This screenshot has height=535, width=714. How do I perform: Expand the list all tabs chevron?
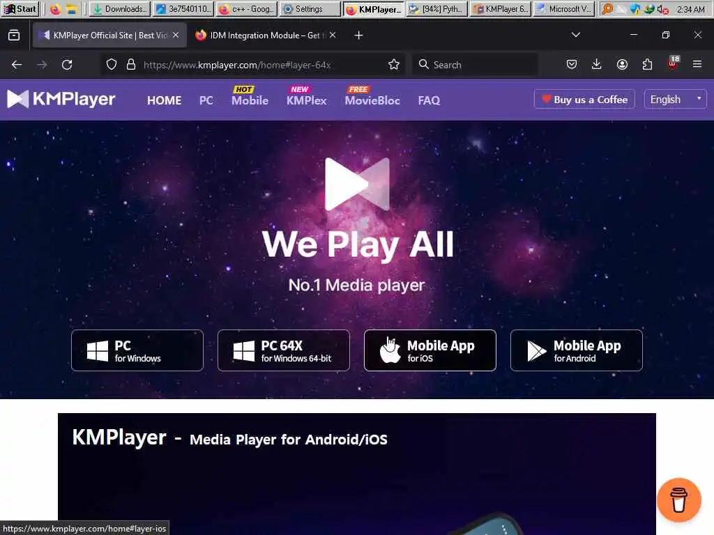point(575,35)
